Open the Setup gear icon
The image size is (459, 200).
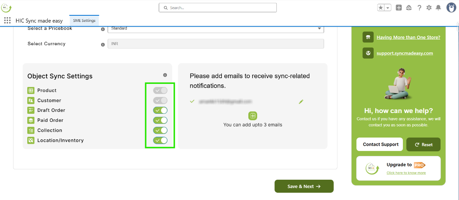coord(429,8)
